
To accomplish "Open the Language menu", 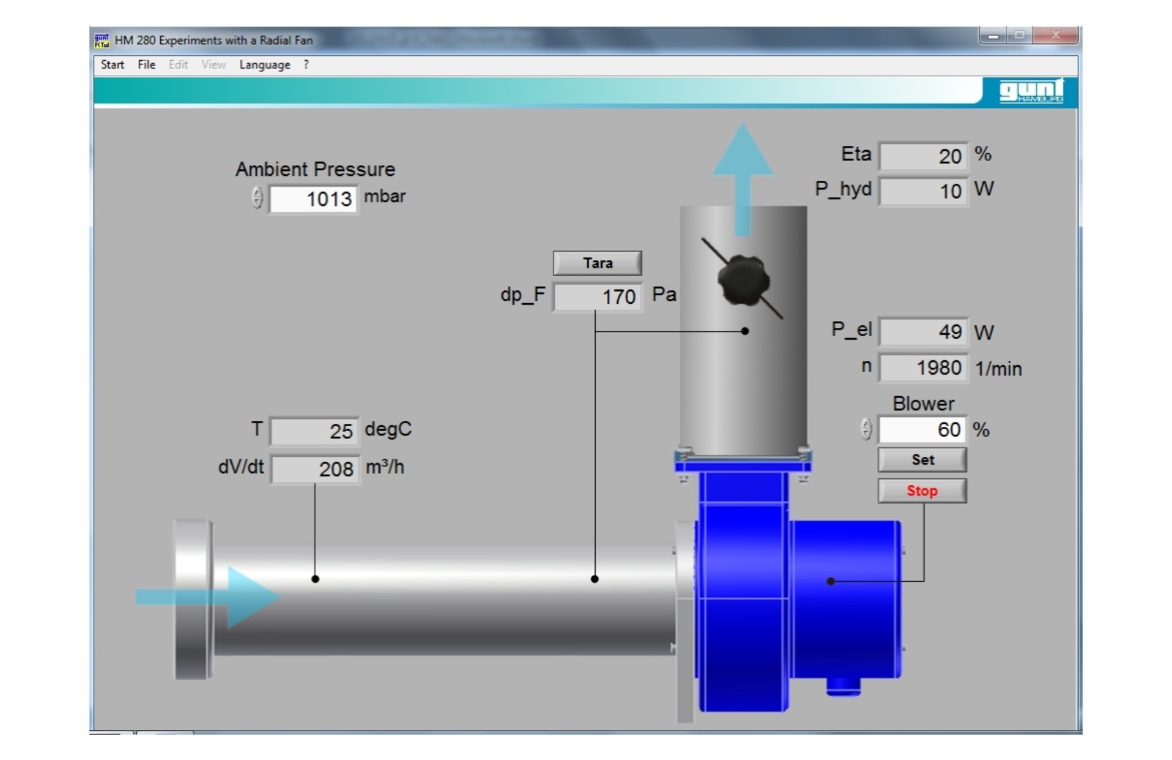I will coord(265,64).
